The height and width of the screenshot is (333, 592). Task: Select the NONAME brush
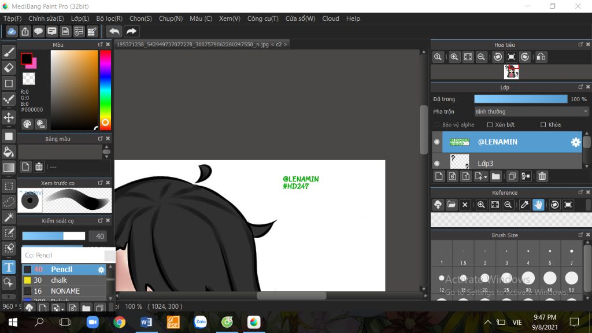click(x=65, y=291)
